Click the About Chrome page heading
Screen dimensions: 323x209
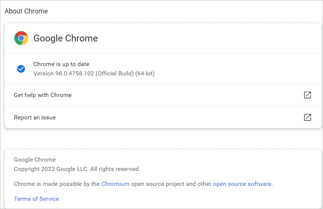coord(26,11)
